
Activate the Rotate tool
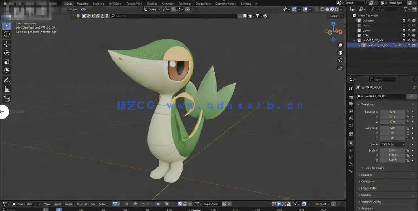(7, 52)
